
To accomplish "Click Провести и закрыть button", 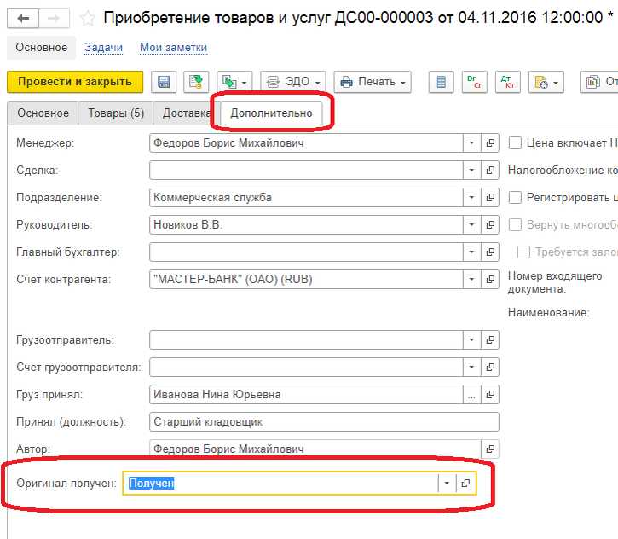I will click(75, 82).
